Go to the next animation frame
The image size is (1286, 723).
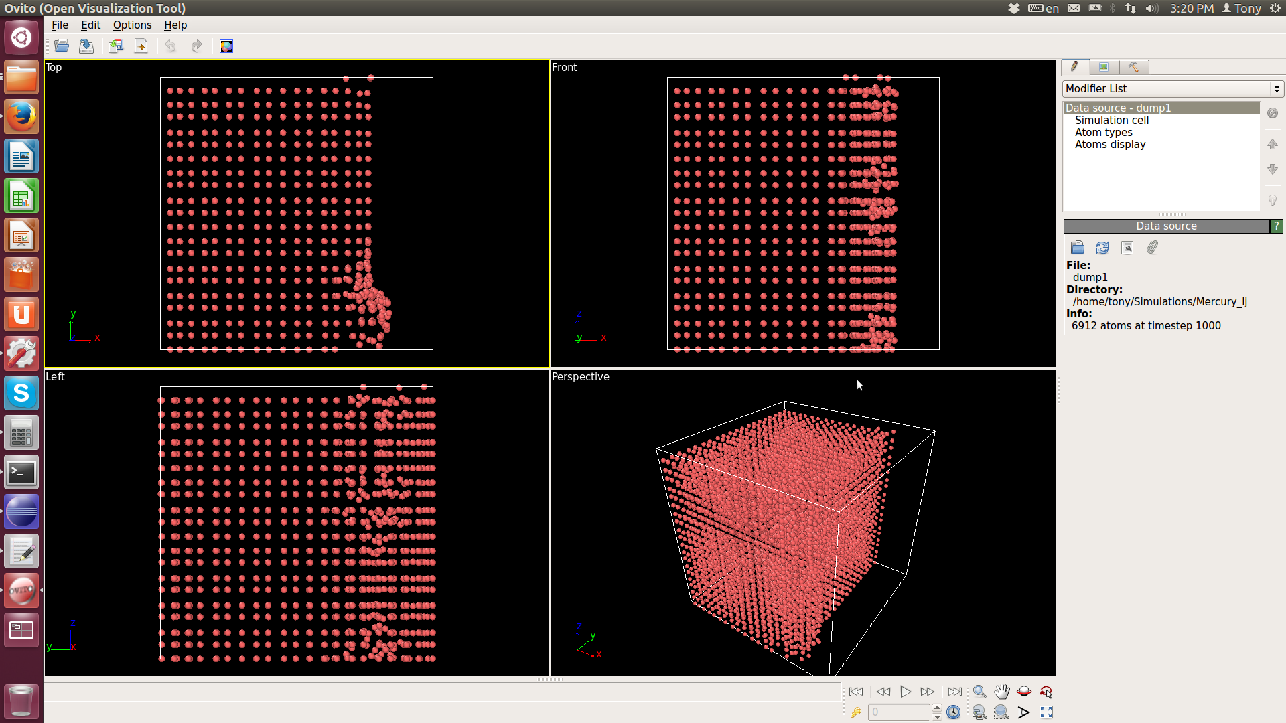[x=928, y=692]
